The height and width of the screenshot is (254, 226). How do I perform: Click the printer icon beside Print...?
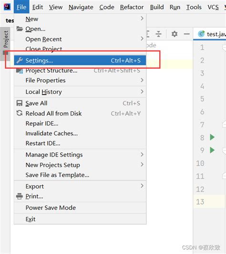point(20,196)
